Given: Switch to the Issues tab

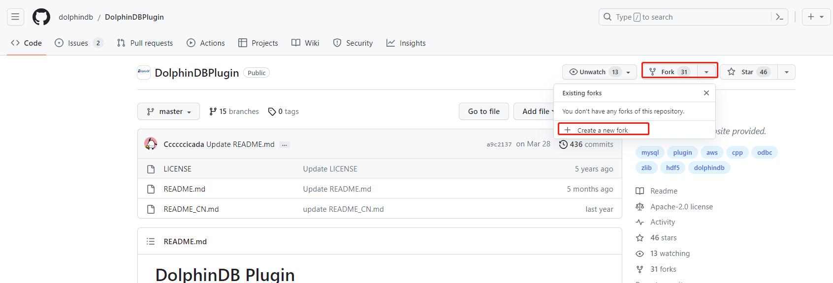Looking at the screenshot, I should 79,43.
